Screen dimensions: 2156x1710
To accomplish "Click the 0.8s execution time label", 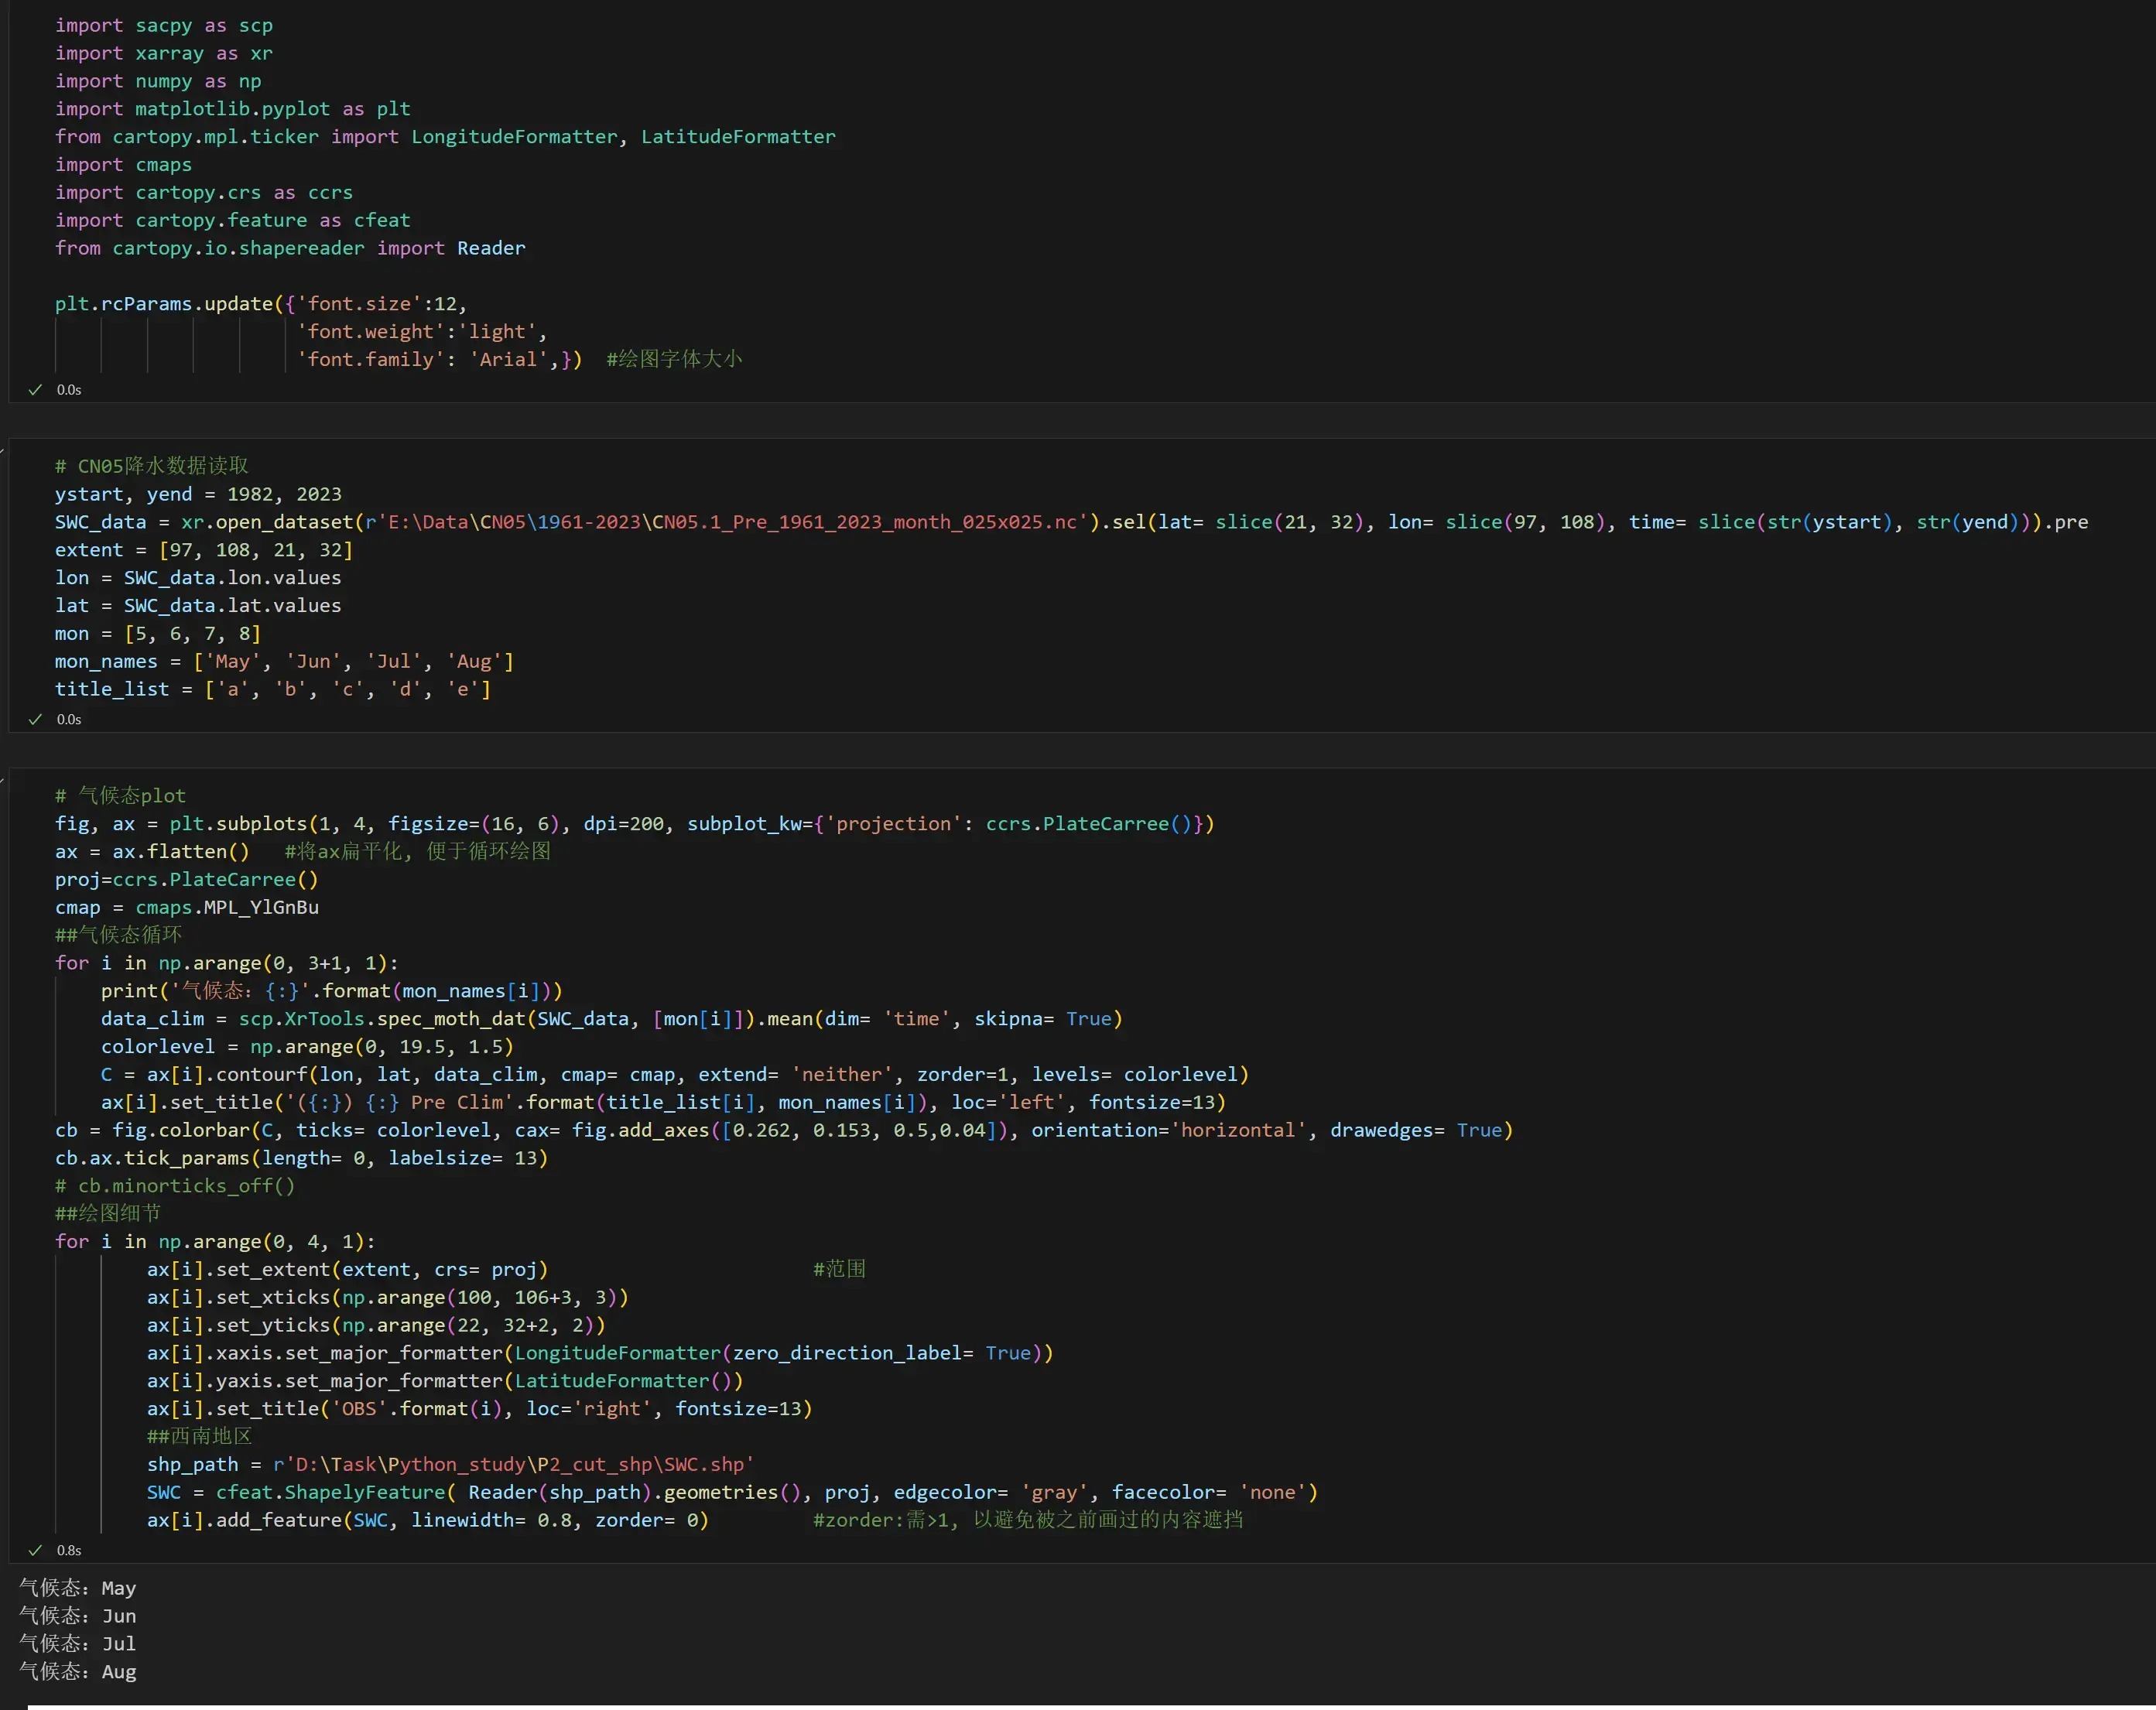I will [69, 1550].
